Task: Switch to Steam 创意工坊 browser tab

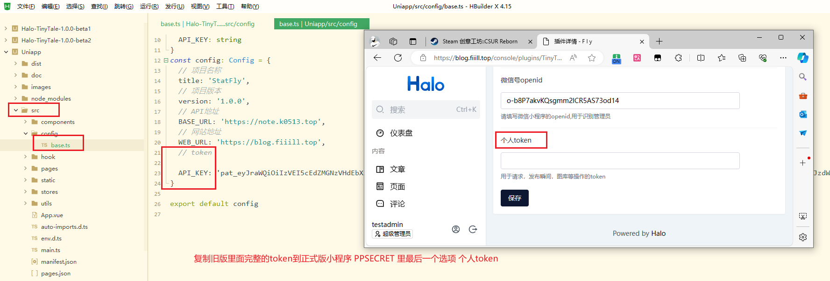Action: click(480, 41)
